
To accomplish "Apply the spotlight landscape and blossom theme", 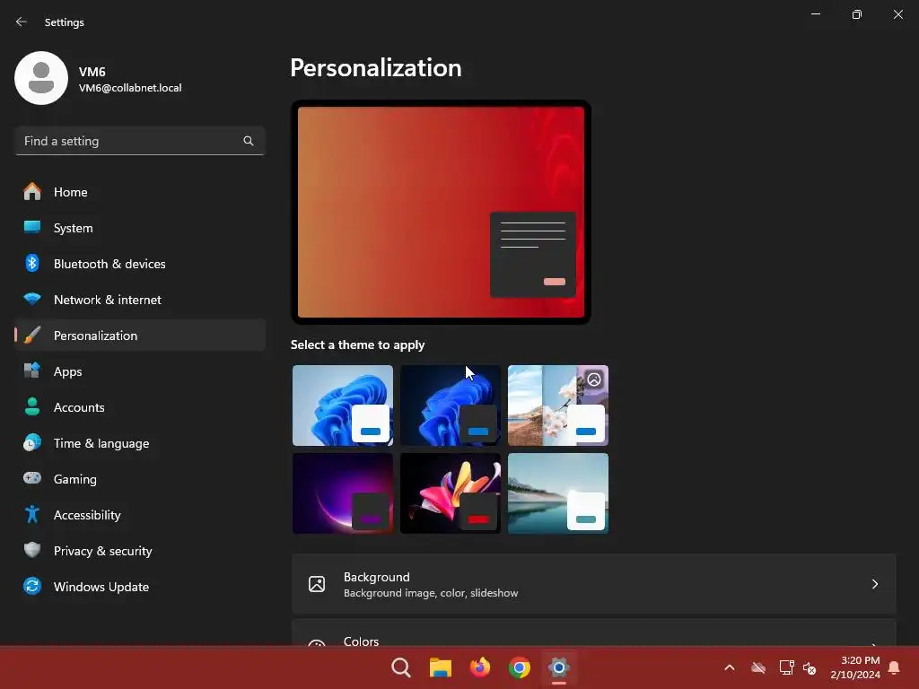I will coord(558,406).
